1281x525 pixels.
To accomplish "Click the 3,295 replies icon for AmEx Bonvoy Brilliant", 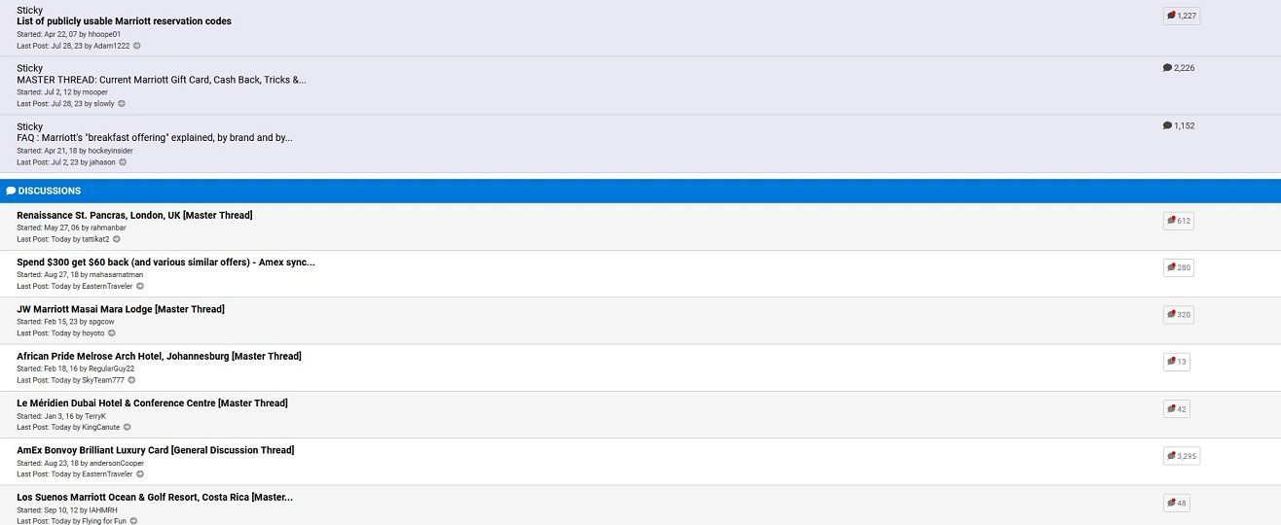I will point(1182,456).
